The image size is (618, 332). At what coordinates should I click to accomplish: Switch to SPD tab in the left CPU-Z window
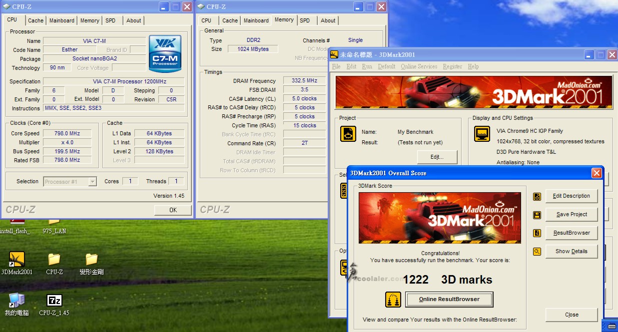point(110,20)
